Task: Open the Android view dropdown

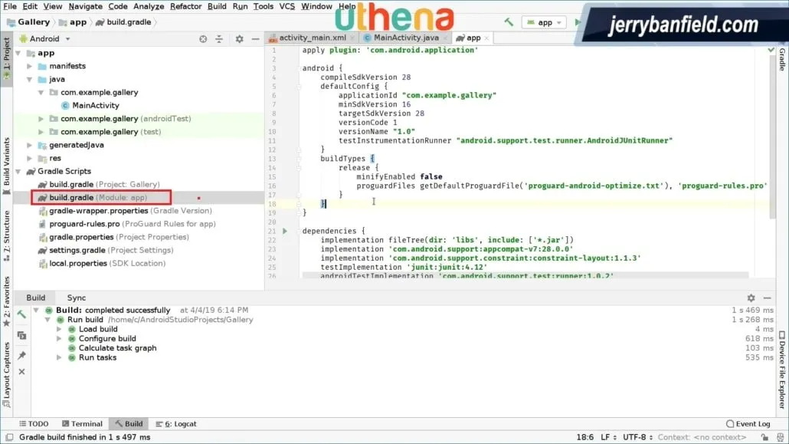Action: coord(44,39)
